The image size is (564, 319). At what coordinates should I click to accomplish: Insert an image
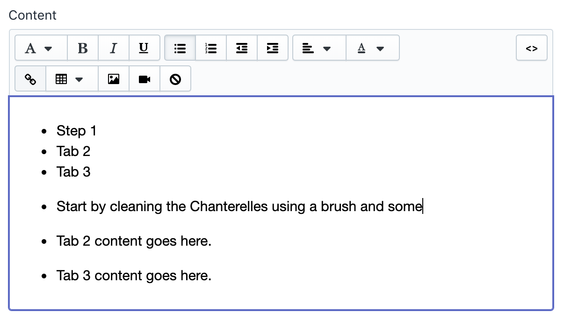coord(114,79)
